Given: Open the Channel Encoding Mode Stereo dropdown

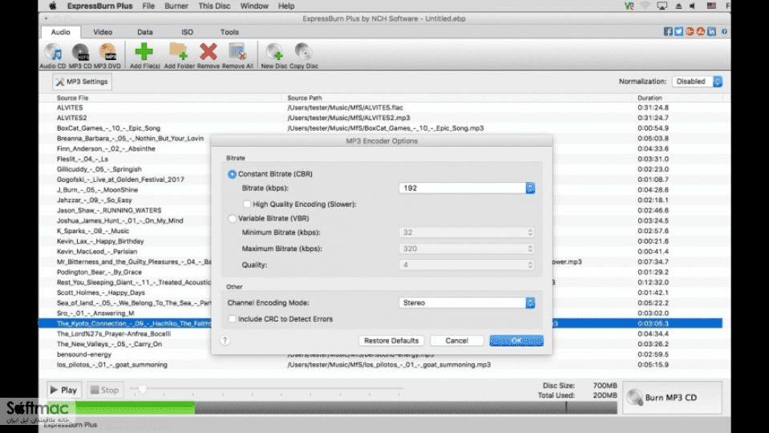Looking at the screenshot, I should [467, 302].
